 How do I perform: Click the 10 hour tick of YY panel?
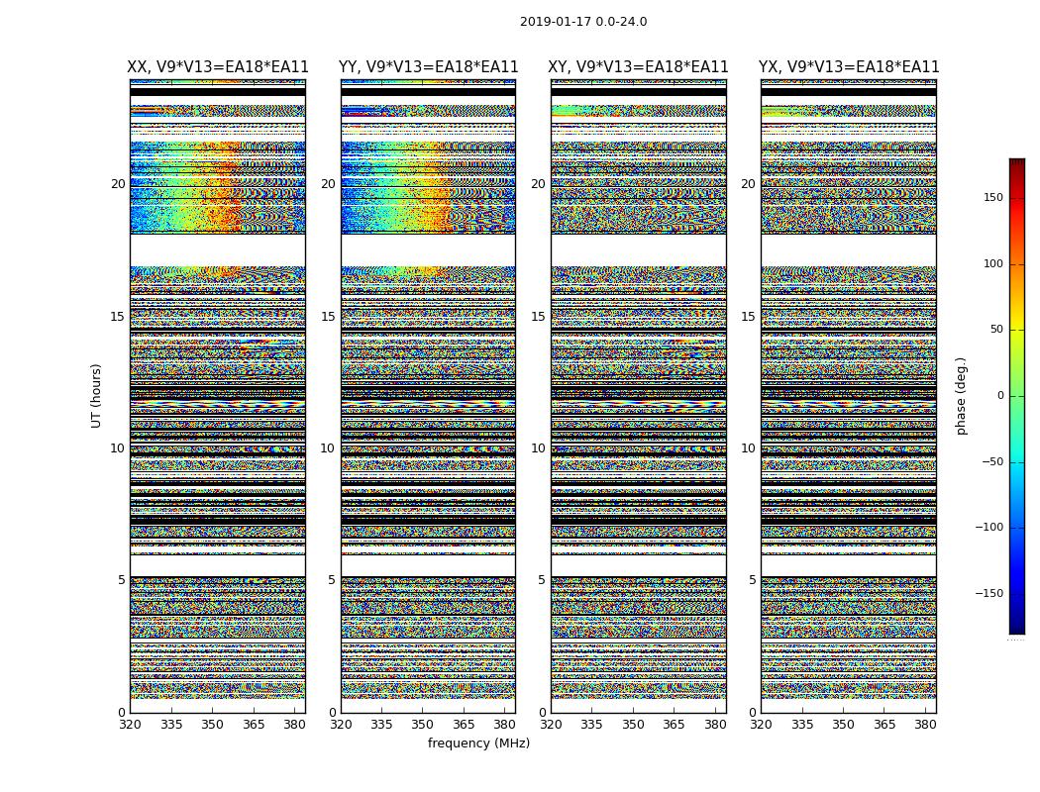(x=328, y=448)
